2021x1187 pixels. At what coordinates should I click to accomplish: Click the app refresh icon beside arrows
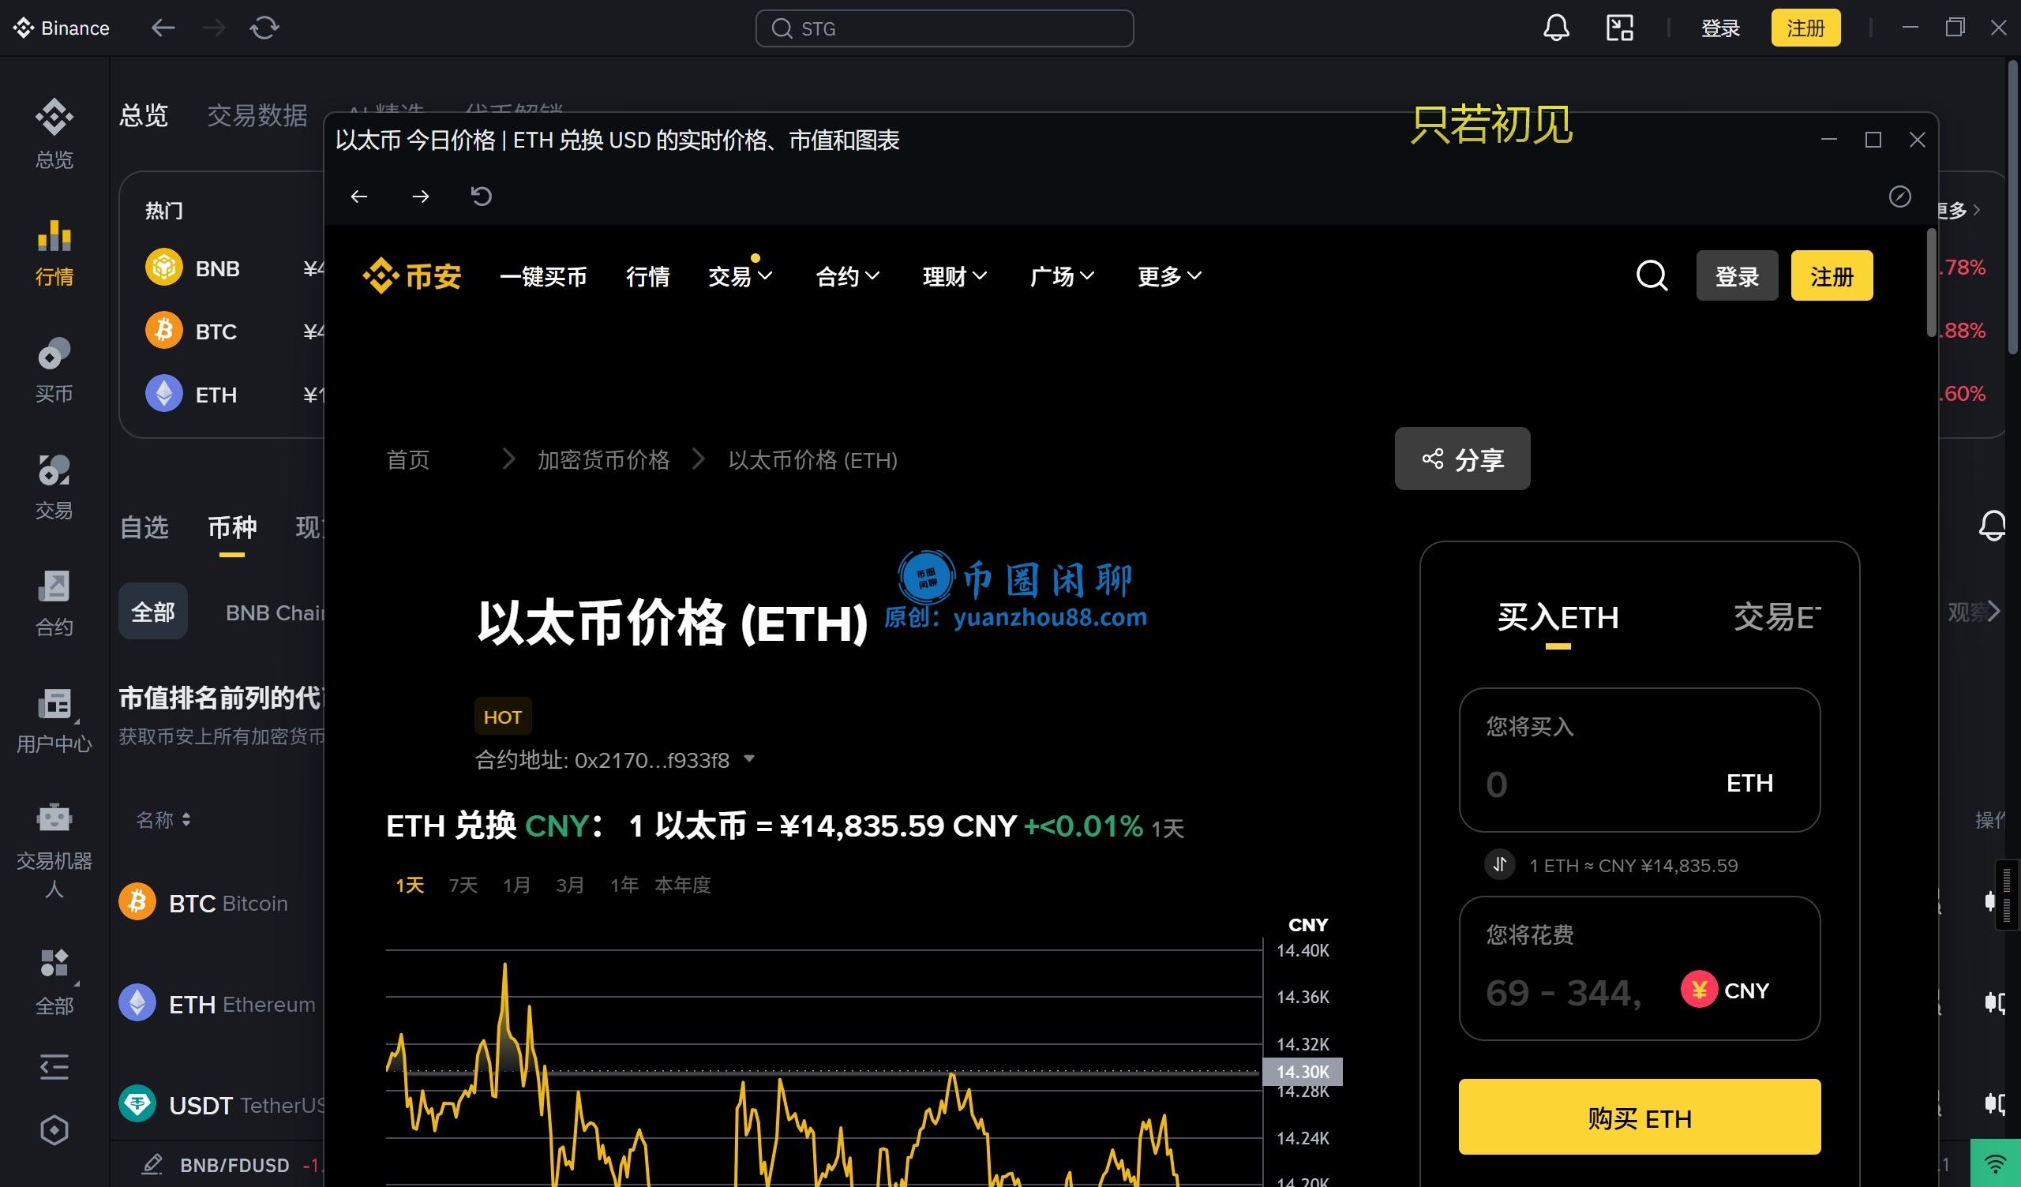point(264,28)
